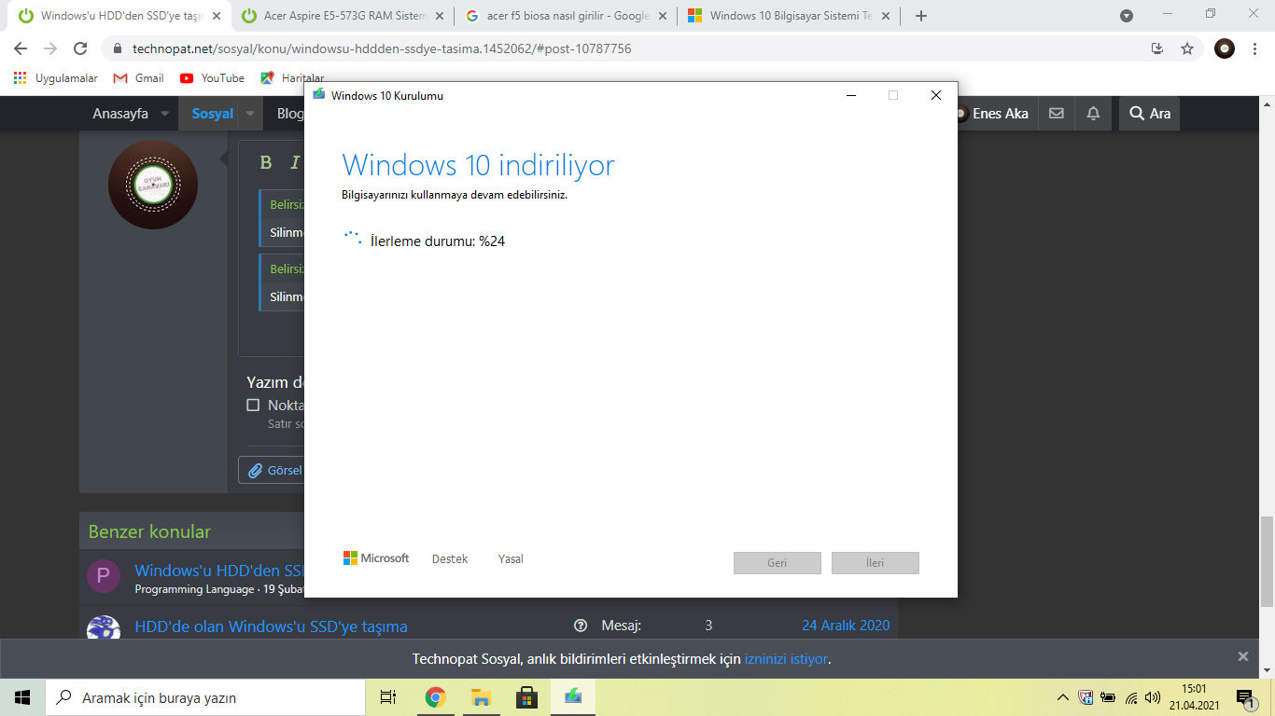This screenshot has height=716, width=1275.
Task: Open Chrome's three-dot menu
Action: click(1255, 48)
